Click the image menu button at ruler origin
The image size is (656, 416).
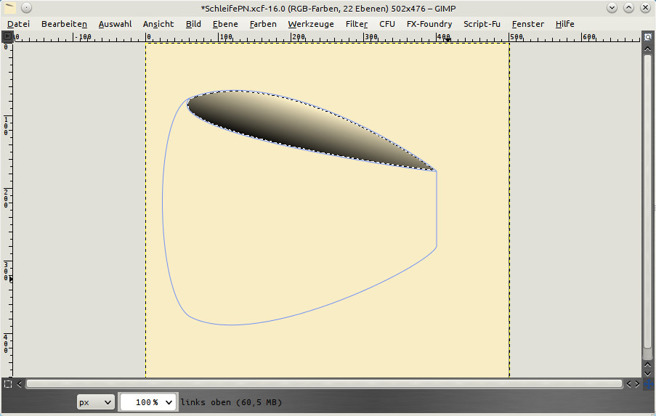coord(7,36)
